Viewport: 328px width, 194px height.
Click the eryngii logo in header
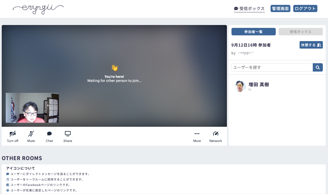pyautogui.click(x=38, y=9)
